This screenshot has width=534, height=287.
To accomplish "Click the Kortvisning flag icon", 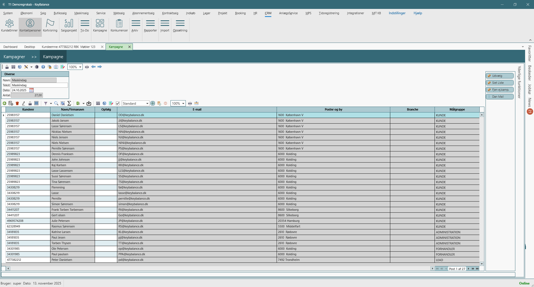I will point(50,25).
